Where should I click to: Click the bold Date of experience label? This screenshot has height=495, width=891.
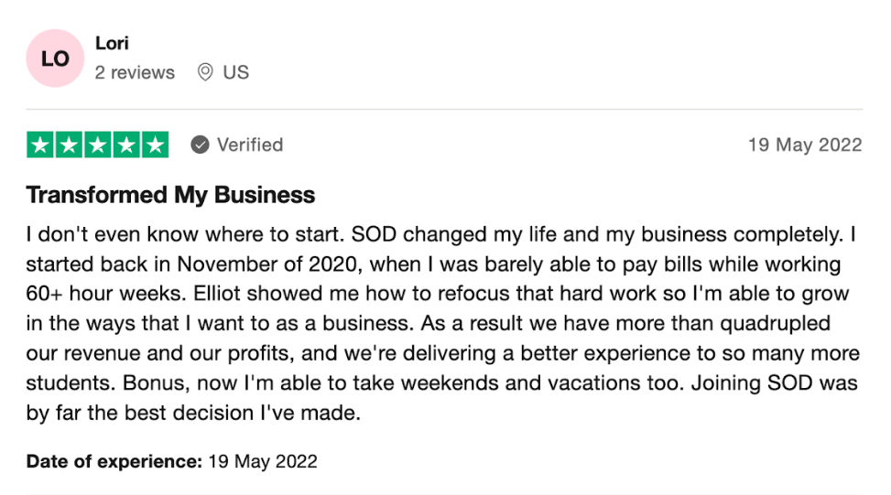click(114, 461)
